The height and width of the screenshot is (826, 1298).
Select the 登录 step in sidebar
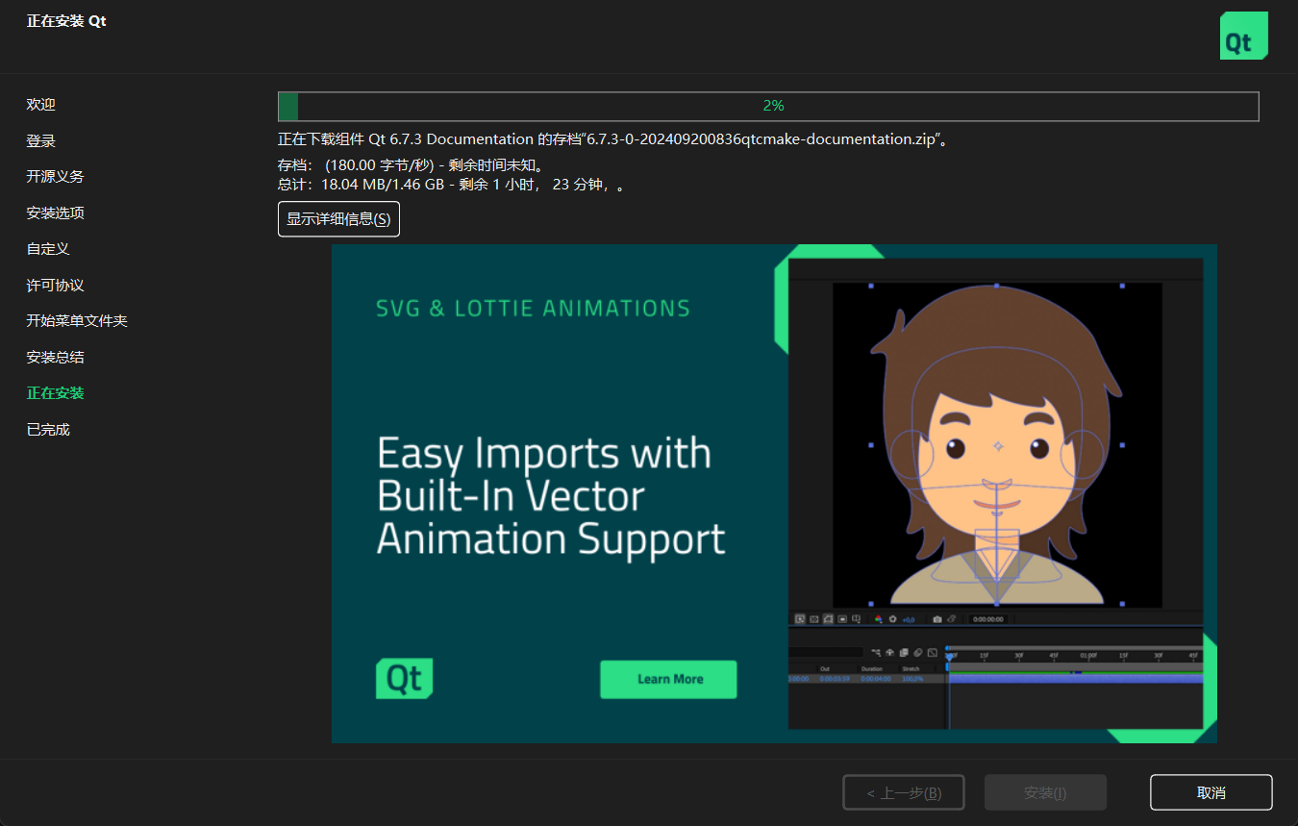tap(41, 141)
